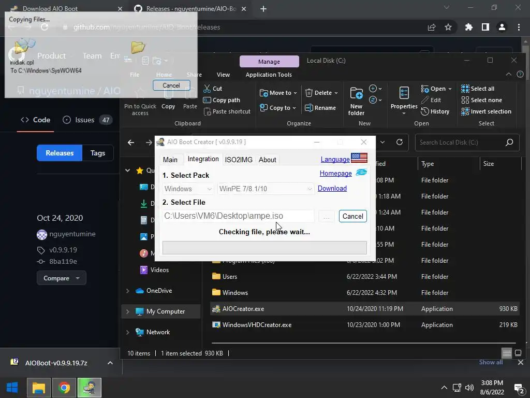Click the Rename ribbon button
Screen dimensions: 530x398
[x=320, y=108]
